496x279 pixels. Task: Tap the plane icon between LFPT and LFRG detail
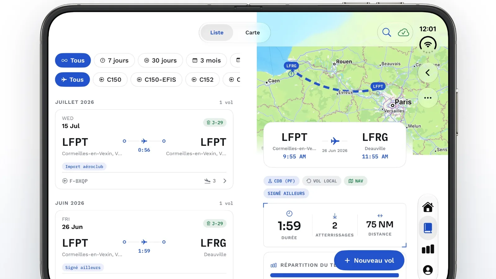(x=335, y=141)
